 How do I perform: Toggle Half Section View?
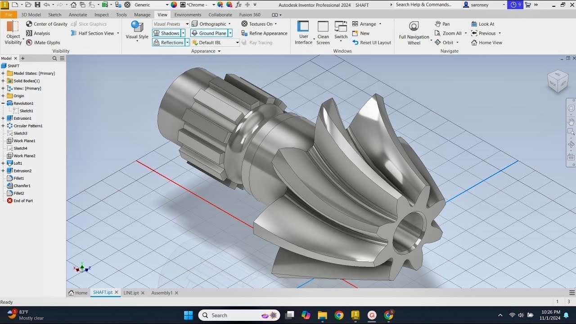pyautogui.click(x=92, y=33)
